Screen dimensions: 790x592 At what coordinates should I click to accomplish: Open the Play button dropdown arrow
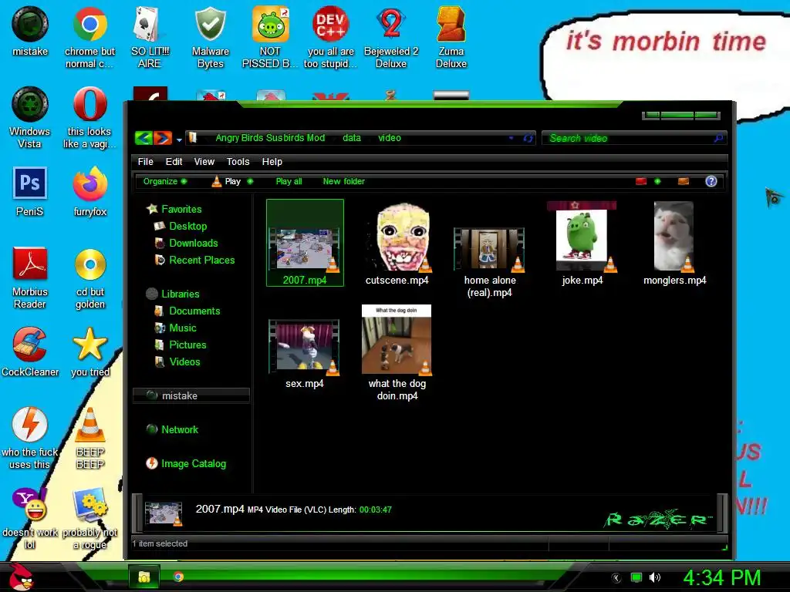[251, 181]
